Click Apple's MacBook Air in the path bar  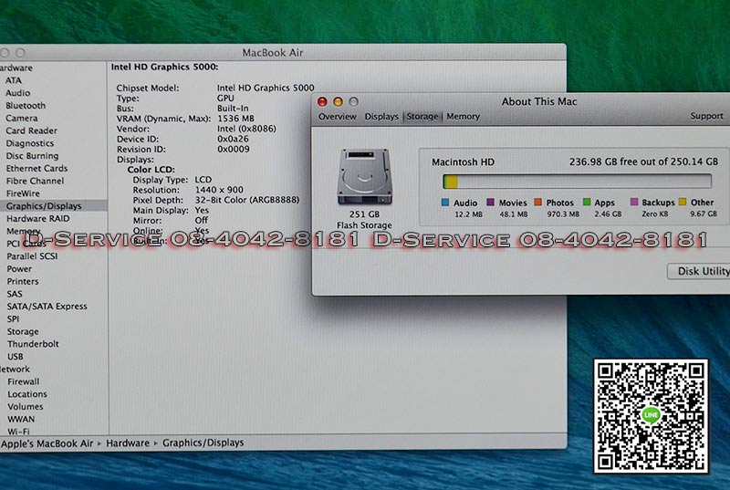[x=47, y=443]
